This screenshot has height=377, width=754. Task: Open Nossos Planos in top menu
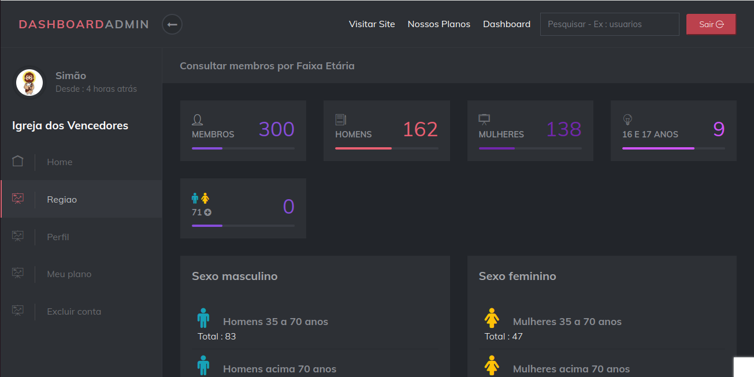(x=439, y=24)
